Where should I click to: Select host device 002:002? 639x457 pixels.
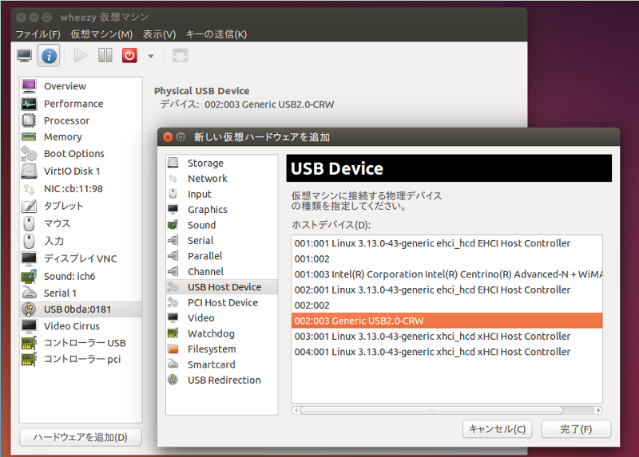coord(447,305)
